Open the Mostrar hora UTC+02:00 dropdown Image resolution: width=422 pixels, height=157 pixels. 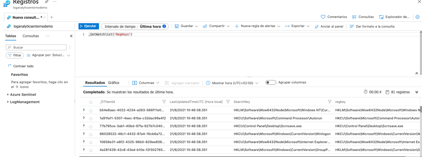coord(232,83)
